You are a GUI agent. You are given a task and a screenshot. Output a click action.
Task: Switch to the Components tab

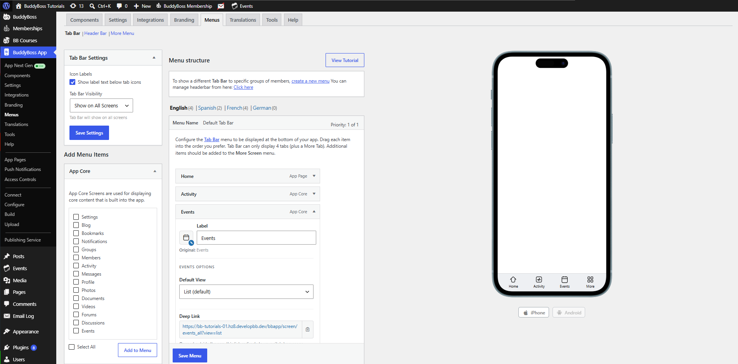point(85,20)
